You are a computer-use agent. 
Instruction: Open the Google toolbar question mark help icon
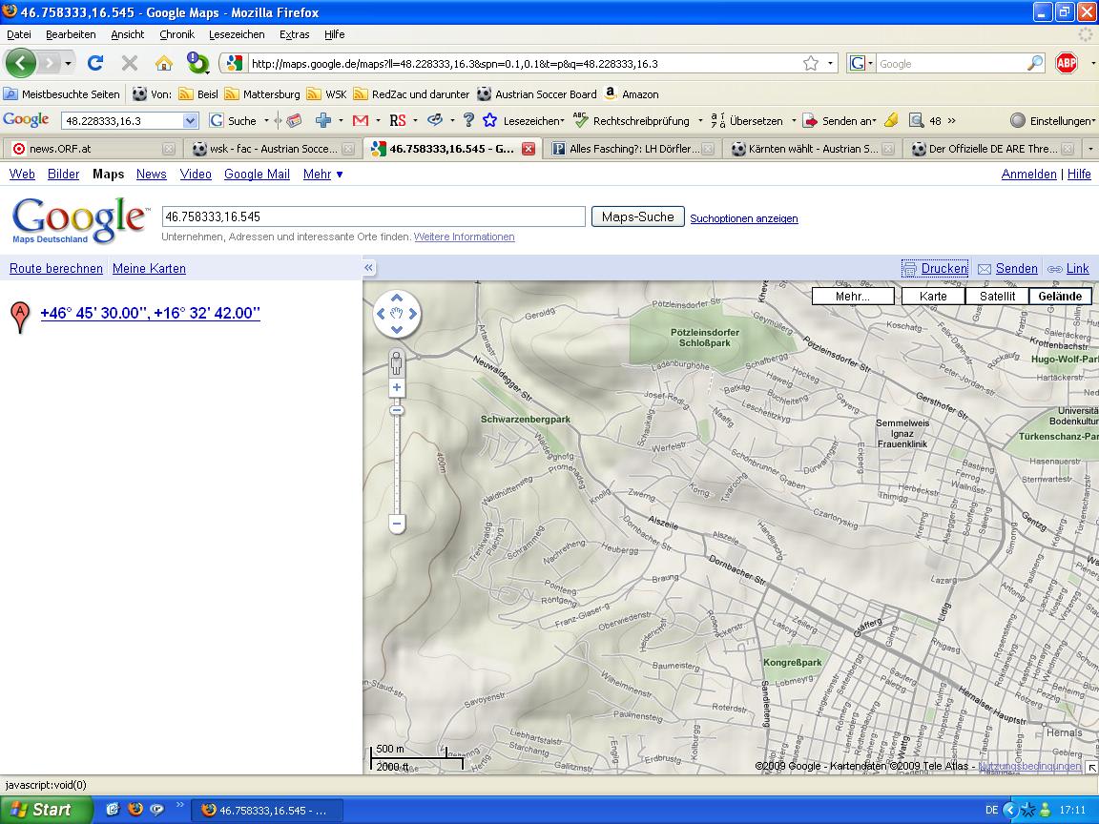click(469, 120)
